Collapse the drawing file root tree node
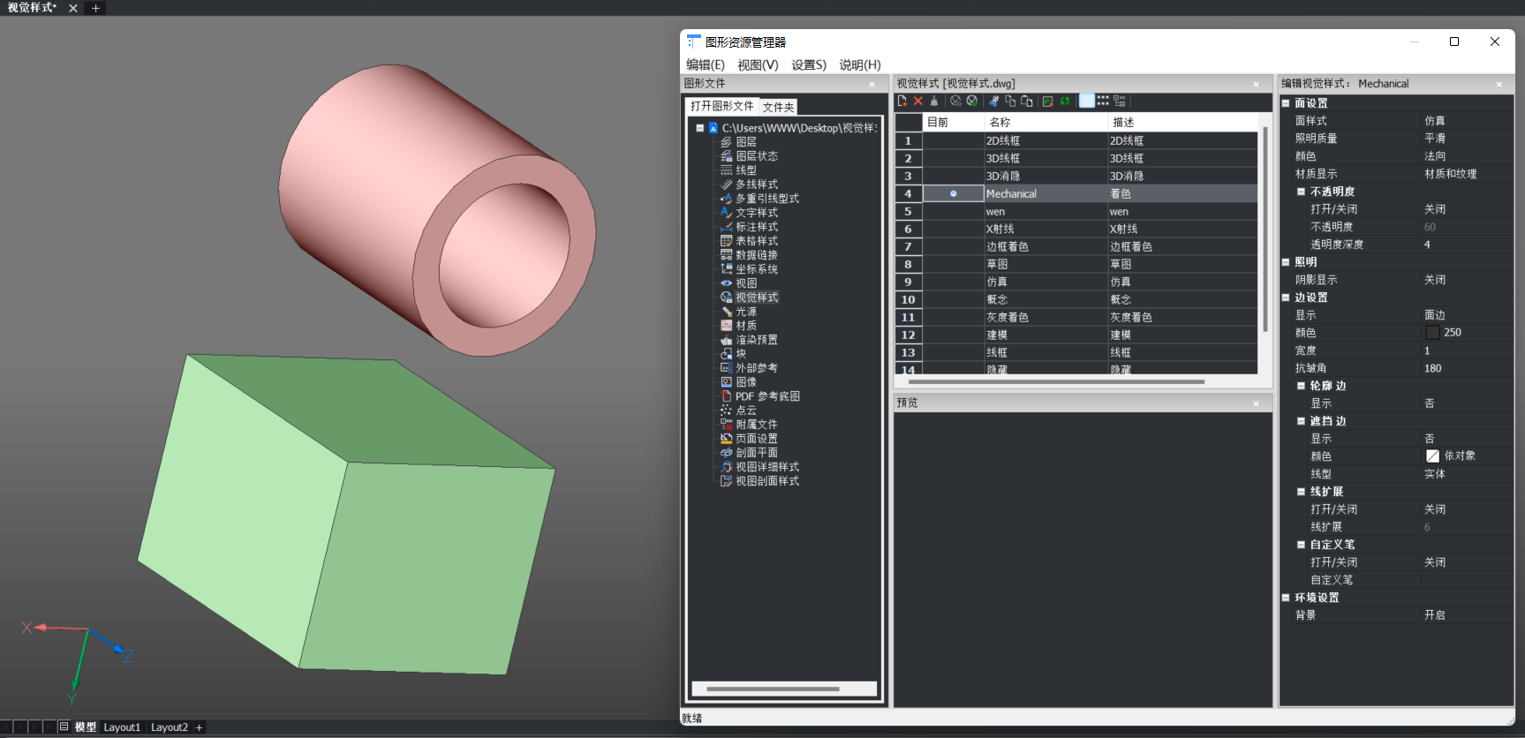This screenshot has width=1525, height=738. [700, 128]
